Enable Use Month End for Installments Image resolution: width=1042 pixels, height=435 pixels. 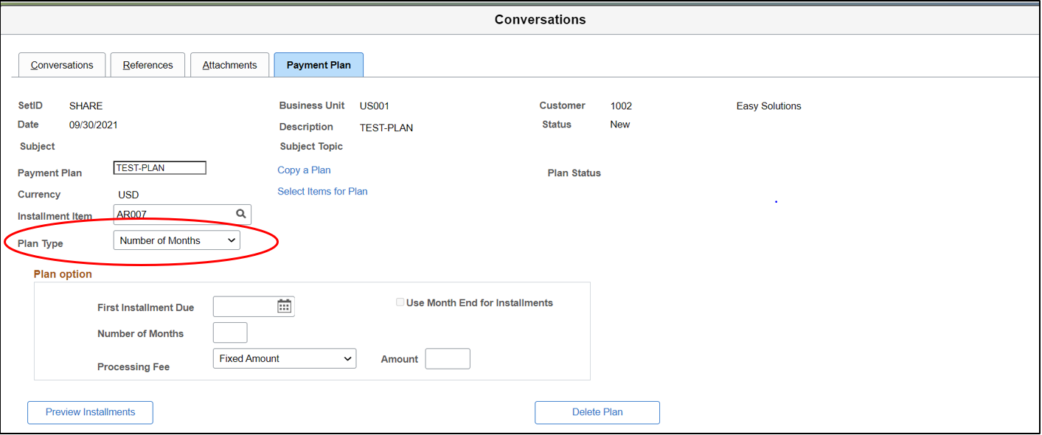400,302
